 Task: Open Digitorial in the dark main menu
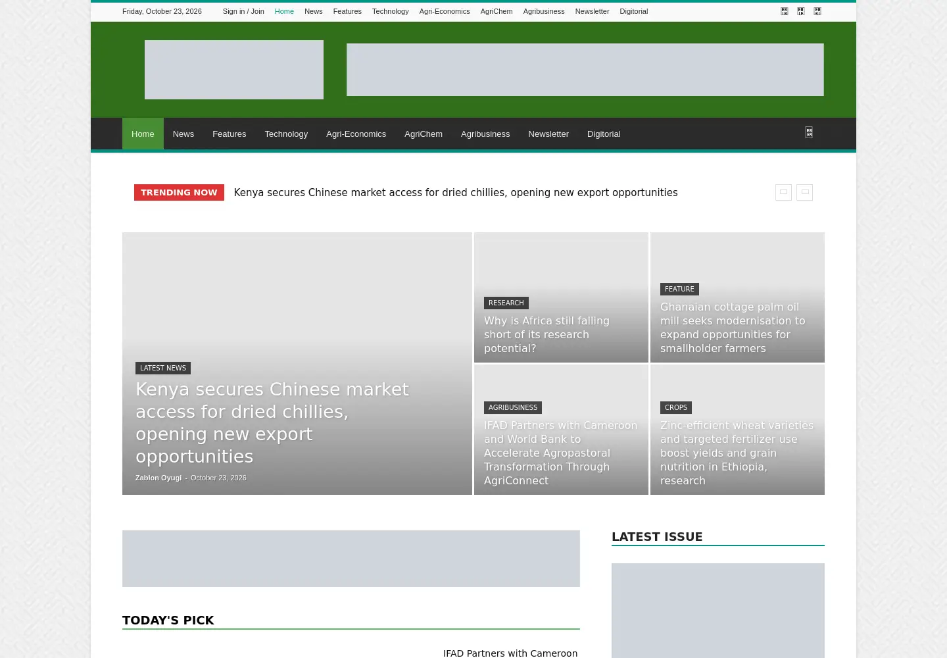coord(604,134)
